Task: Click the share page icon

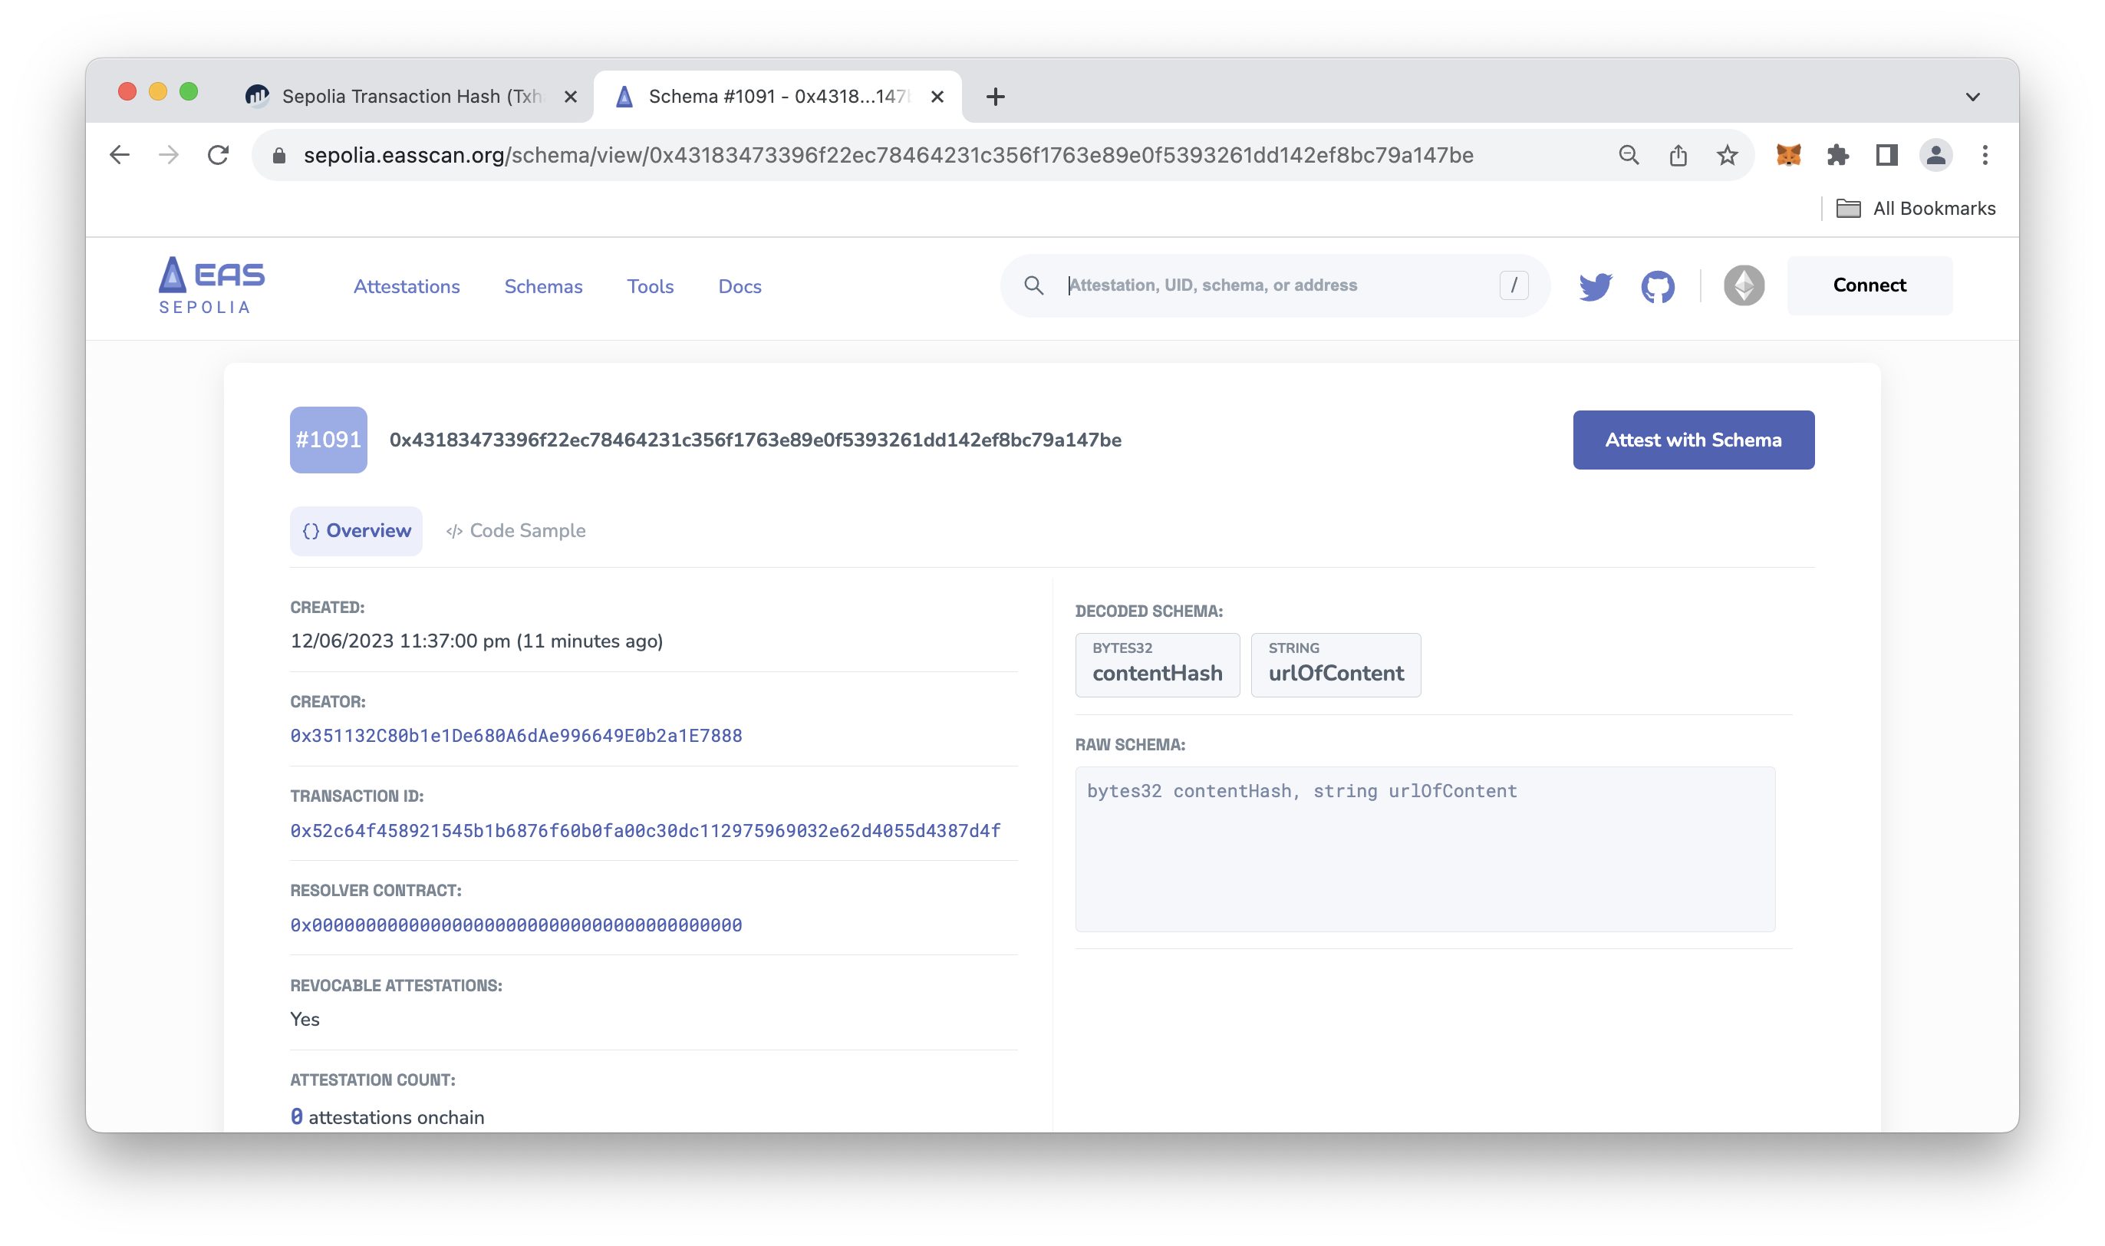Action: point(1678,155)
